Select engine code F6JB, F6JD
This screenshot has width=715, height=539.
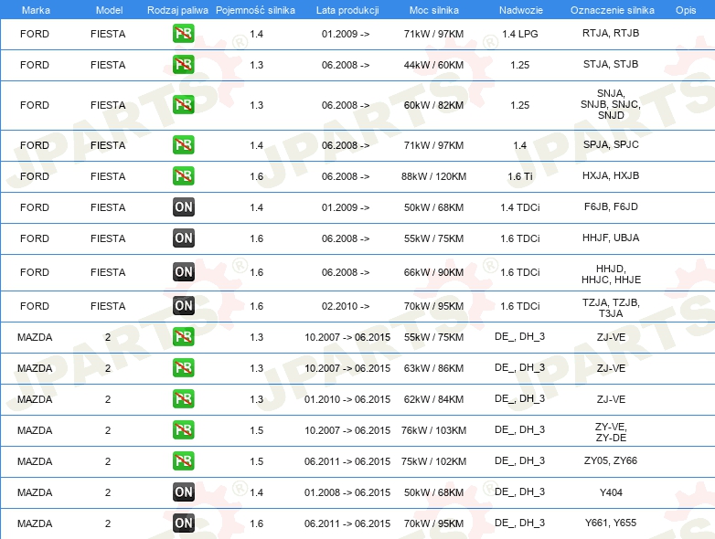tap(611, 206)
